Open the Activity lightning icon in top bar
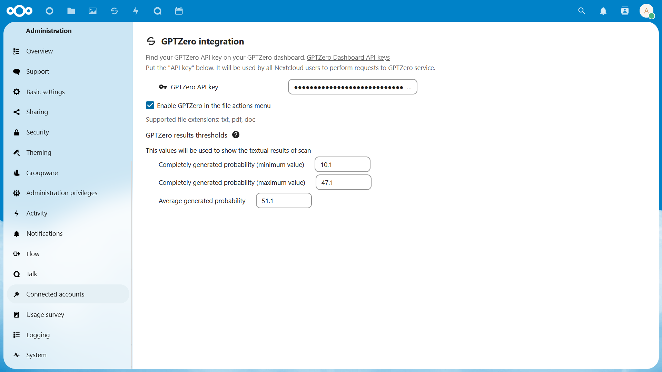This screenshot has width=662, height=372. pyautogui.click(x=136, y=11)
